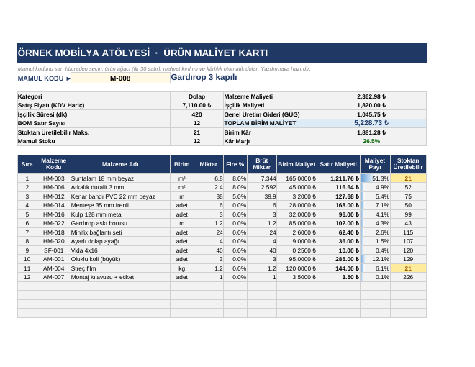Select the yellow M-008 product code cell
The width and height of the screenshot is (475, 367).
[x=120, y=78]
